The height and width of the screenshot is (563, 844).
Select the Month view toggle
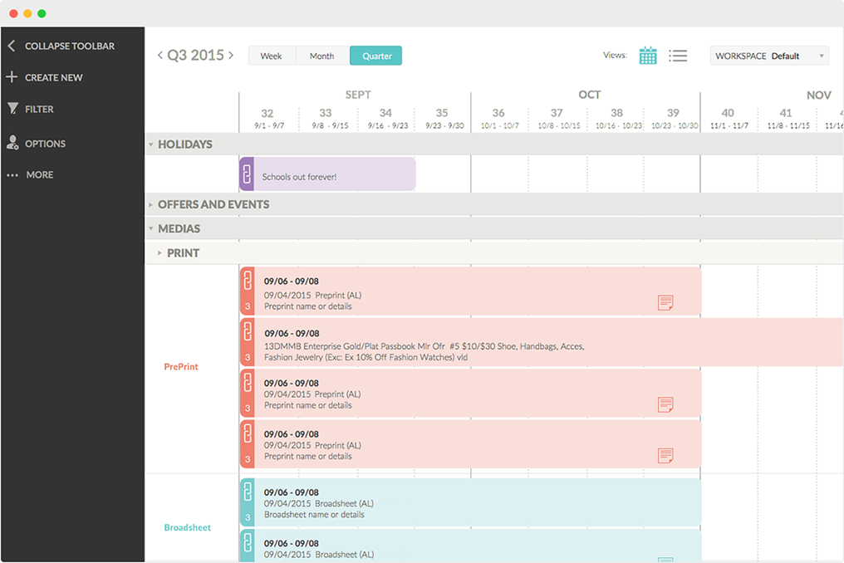321,56
